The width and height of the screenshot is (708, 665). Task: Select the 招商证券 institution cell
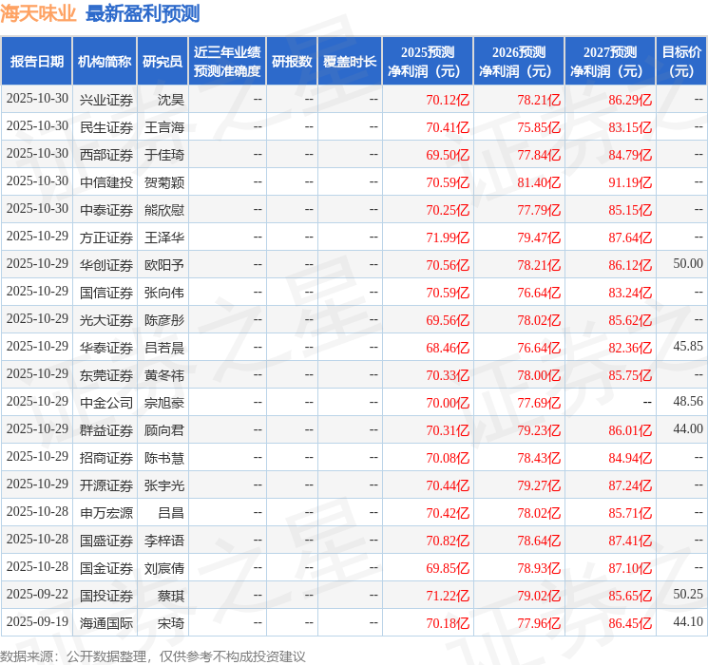click(x=106, y=458)
